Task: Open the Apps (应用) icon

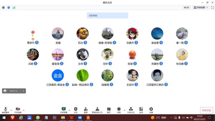Action: pyautogui.click(x=141, y=110)
